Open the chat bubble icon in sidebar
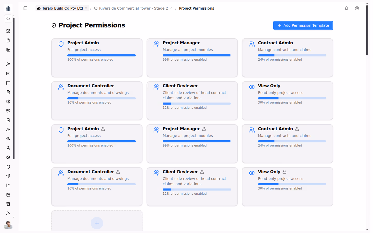The height and width of the screenshot is (233, 373). click(8, 83)
